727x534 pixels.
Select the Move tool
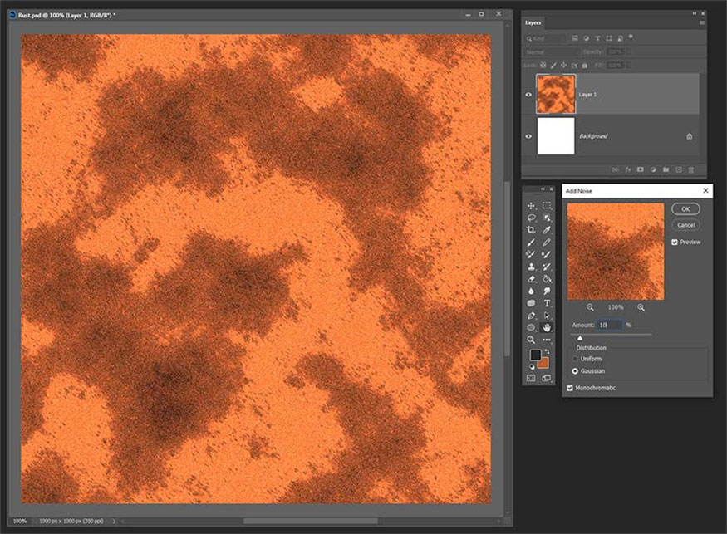532,205
